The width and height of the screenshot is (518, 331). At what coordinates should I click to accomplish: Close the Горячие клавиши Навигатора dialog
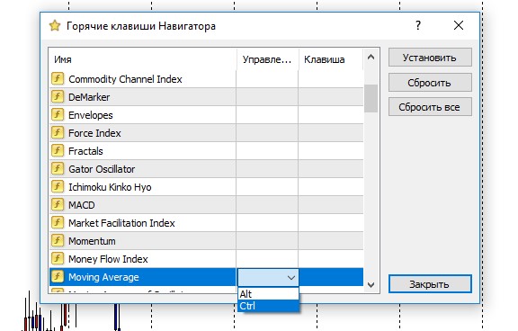point(459,25)
